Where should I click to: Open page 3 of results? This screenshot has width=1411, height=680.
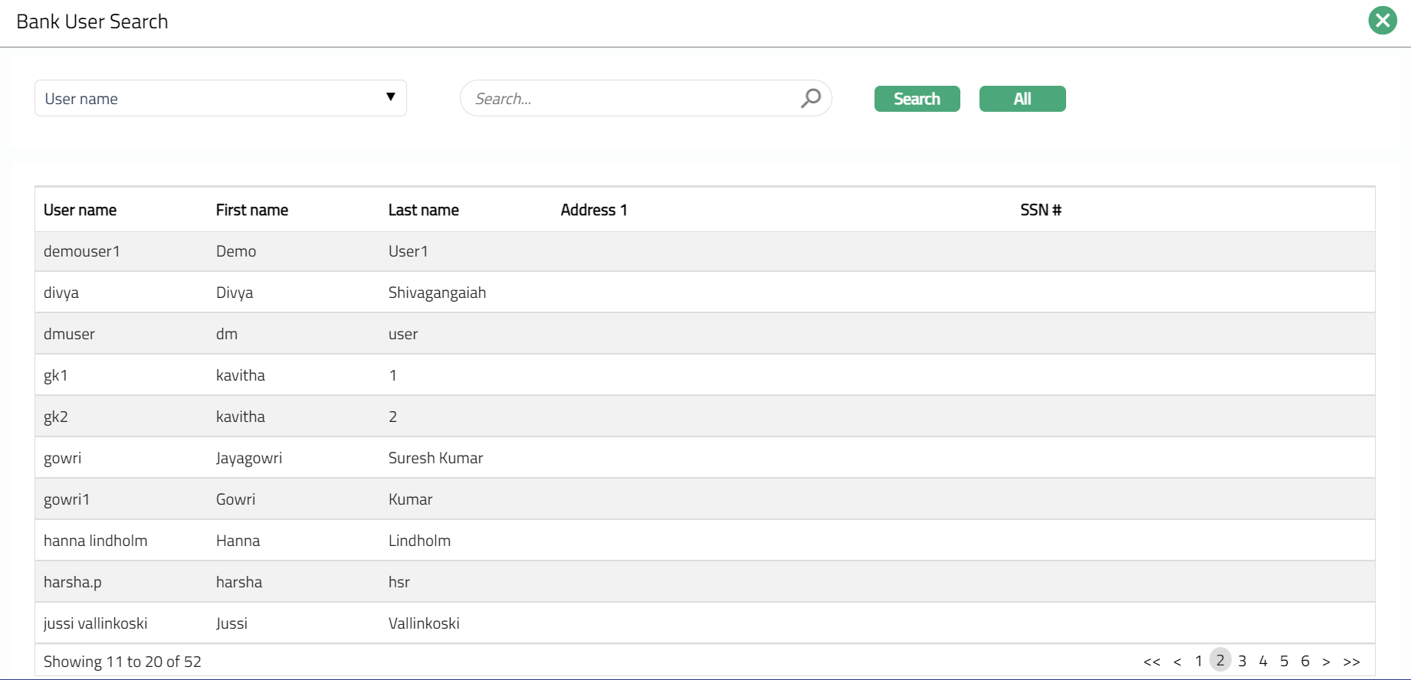tap(1242, 661)
